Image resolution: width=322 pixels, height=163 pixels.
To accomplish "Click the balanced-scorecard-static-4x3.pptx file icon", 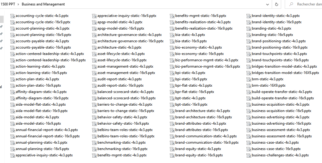I will [x=94, y=92].
